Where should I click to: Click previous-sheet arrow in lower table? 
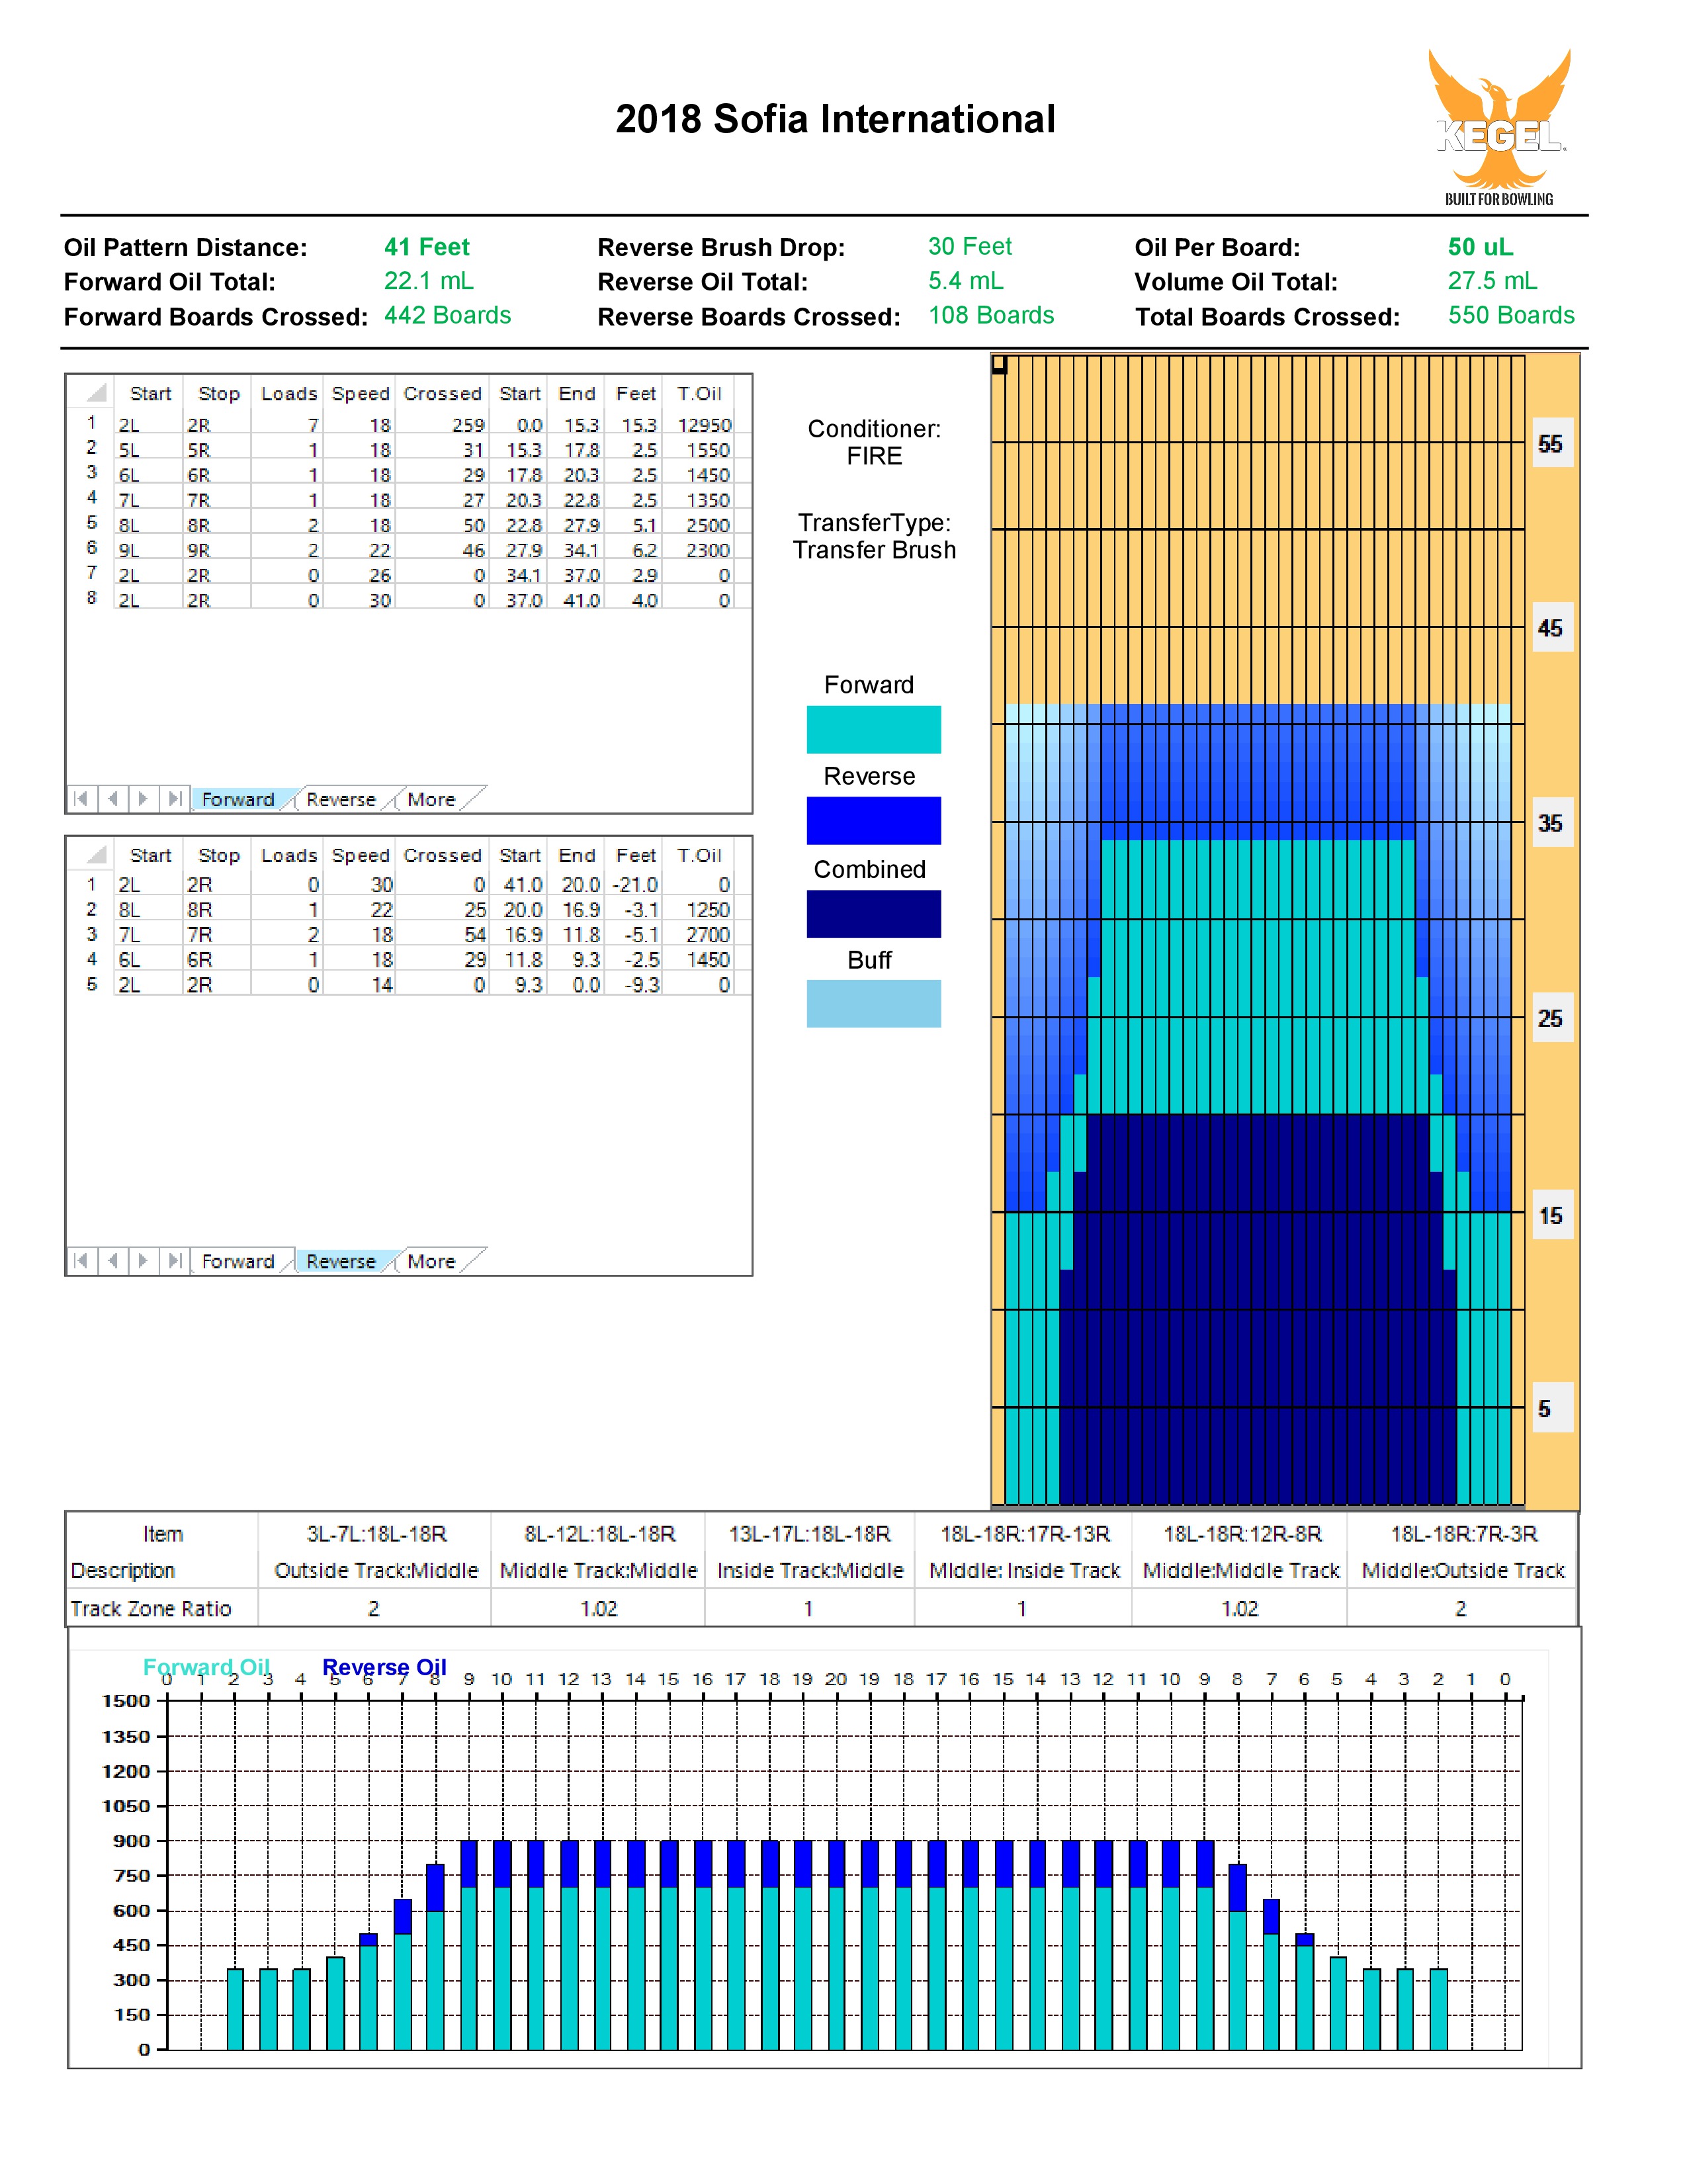click(x=112, y=1260)
